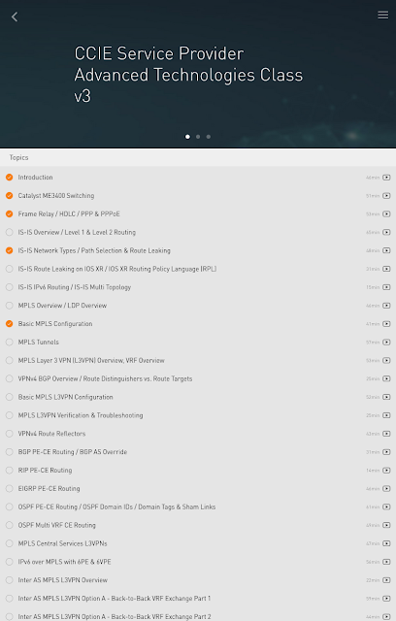Select 'Inter AS MPLS L3VPN Overview' text
The height and width of the screenshot is (621, 396).
tap(62, 580)
